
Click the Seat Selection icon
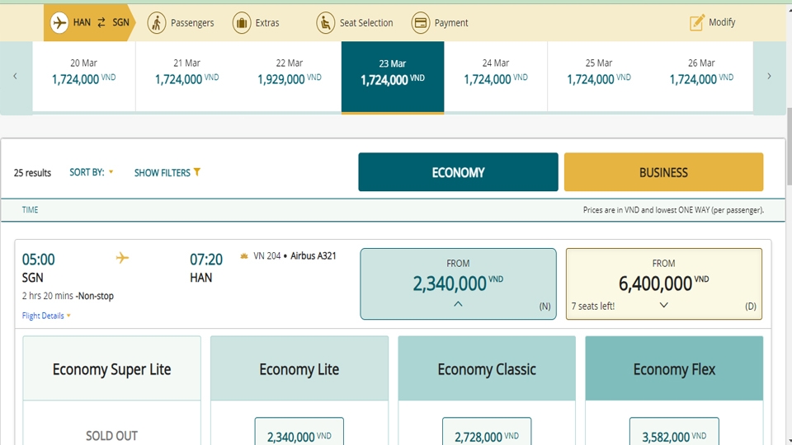326,22
